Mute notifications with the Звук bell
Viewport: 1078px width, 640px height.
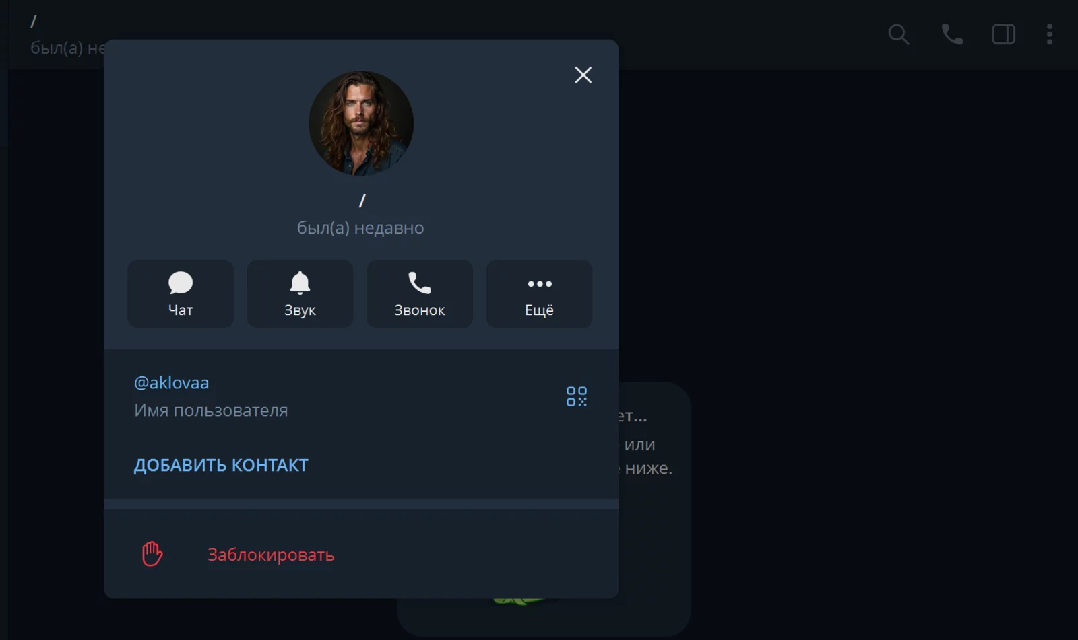click(300, 294)
